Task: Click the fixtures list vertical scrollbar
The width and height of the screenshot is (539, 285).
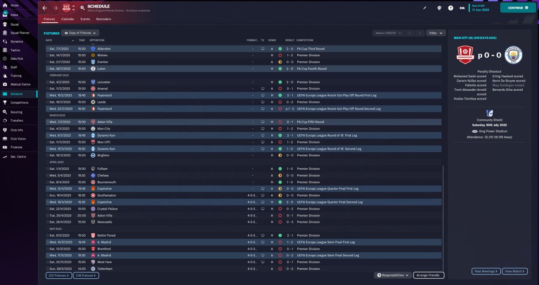Action: [x=443, y=218]
